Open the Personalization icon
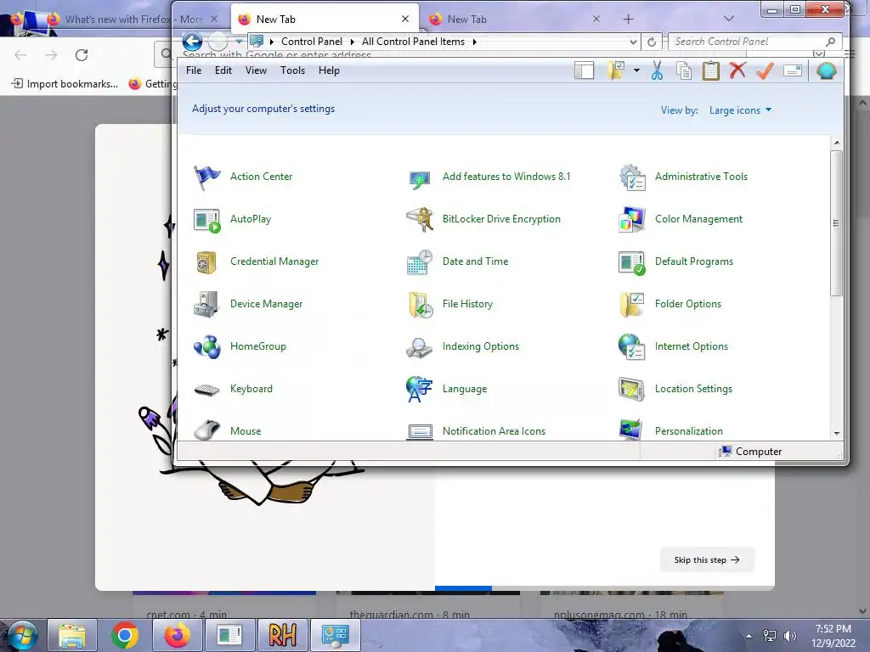Image resolution: width=870 pixels, height=652 pixels. click(631, 430)
